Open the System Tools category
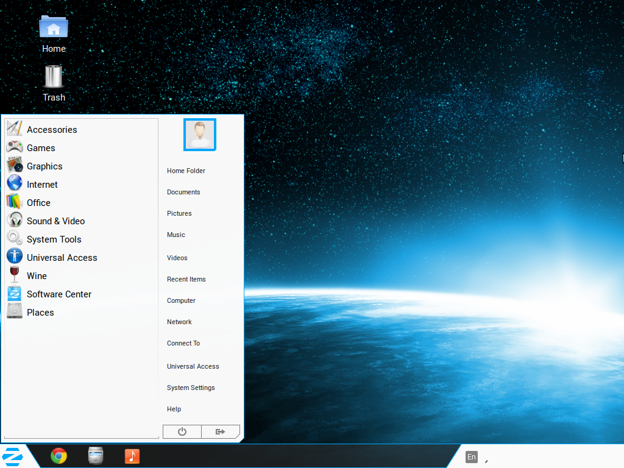 pyautogui.click(x=54, y=239)
